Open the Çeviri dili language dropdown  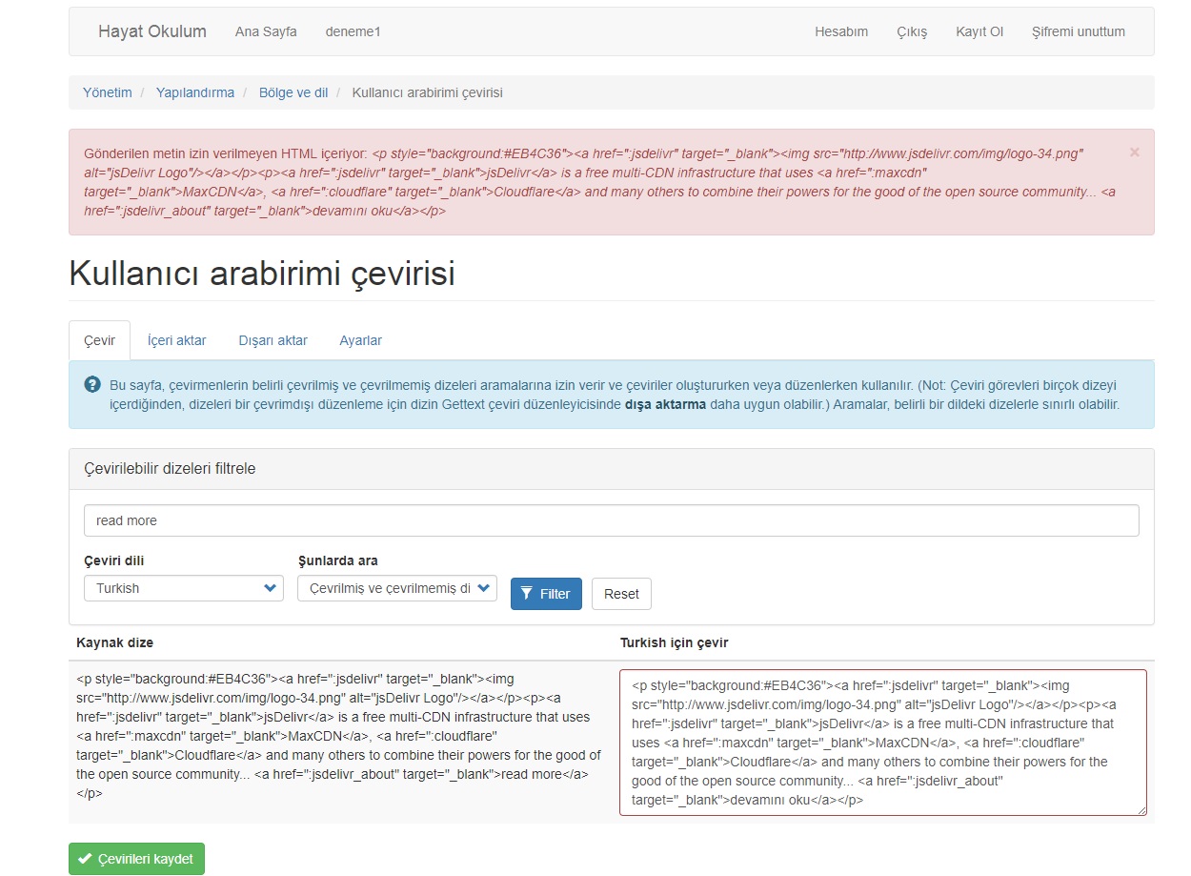pos(184,588)
